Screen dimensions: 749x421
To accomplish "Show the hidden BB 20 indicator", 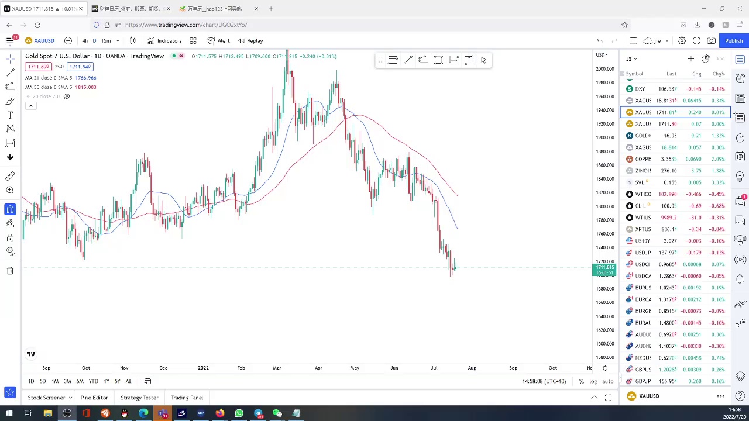I will click(x=67, y=96).
